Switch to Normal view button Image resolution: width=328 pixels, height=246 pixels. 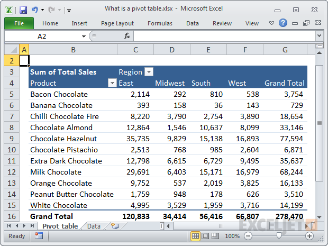pos(195,236)
